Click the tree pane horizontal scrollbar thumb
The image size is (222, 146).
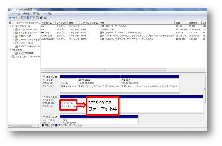[22, 125]
